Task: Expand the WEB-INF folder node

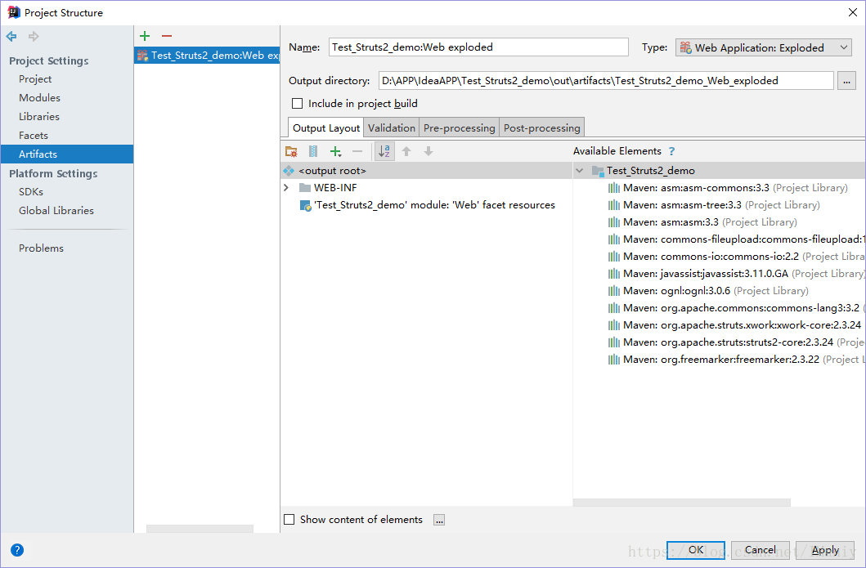Action: [x=286, y=188]
